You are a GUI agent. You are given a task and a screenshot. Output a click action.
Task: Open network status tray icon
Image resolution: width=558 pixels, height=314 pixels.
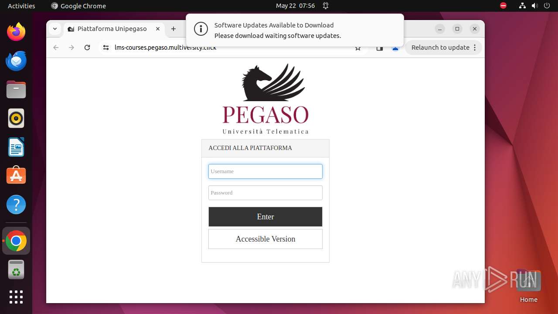tap(522, 6)
